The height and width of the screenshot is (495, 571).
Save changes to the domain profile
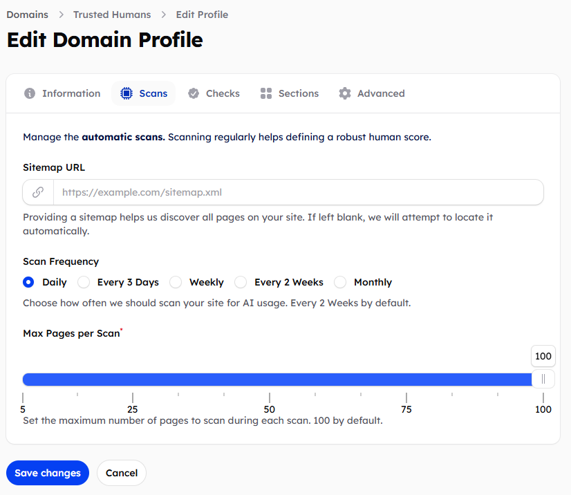coord(48,473)
